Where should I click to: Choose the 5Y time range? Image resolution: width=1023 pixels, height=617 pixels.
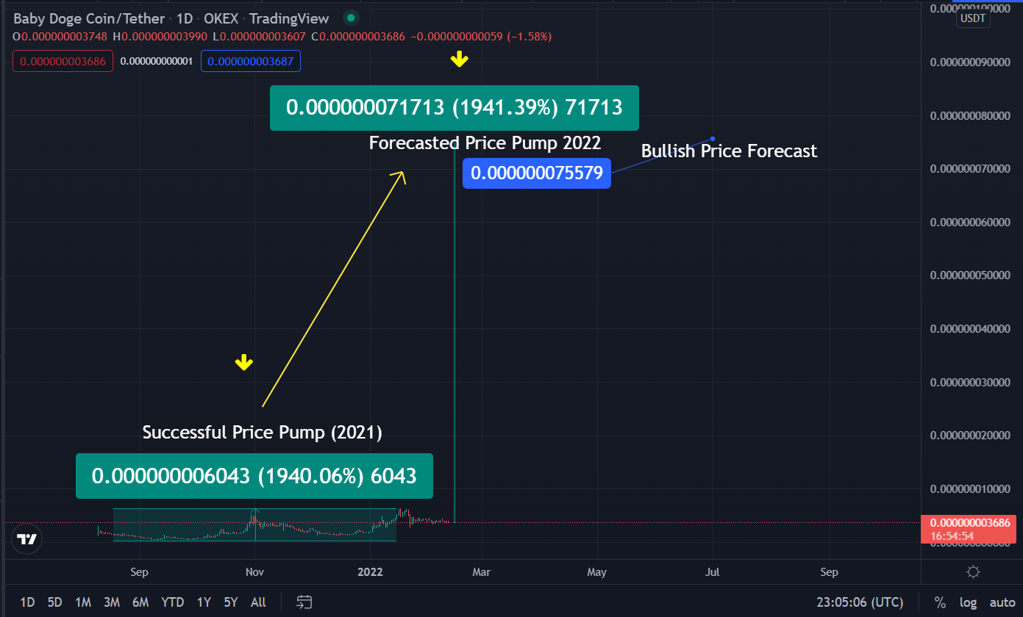pos(231,602)
